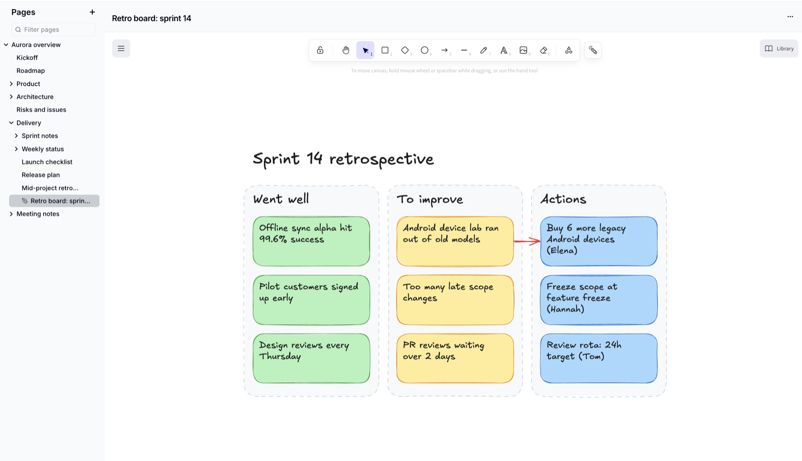Open the Release plan page
Image resolution: width=802 pixels, height=461 pixels.
click(41, 175)
